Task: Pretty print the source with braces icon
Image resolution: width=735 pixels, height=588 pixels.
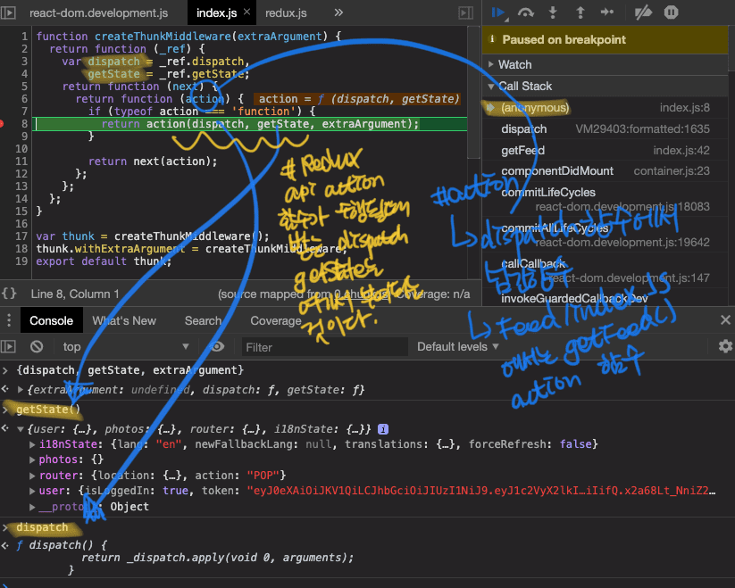Action: tap(9, 294)
